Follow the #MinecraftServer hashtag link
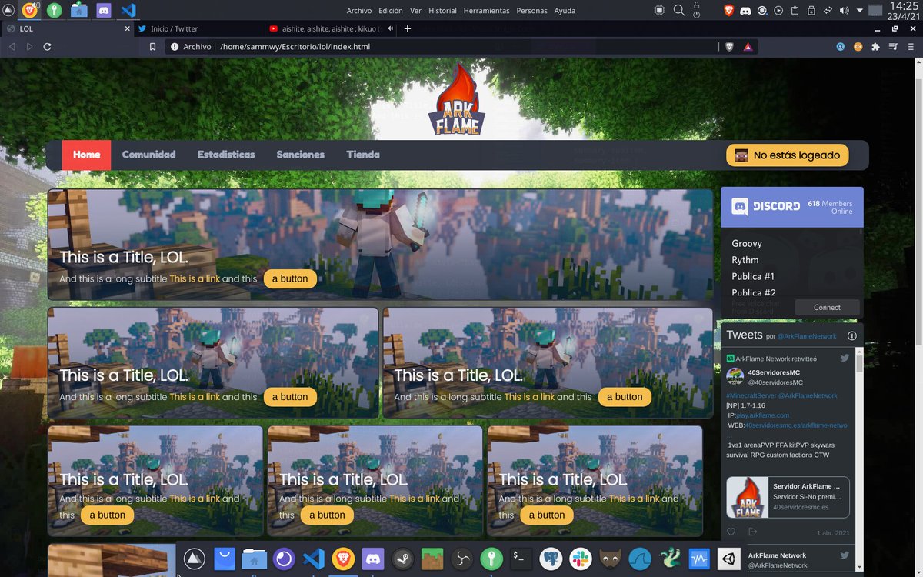Image resolution: width=923 pixels, height=577 pixels. coord(751,395)
